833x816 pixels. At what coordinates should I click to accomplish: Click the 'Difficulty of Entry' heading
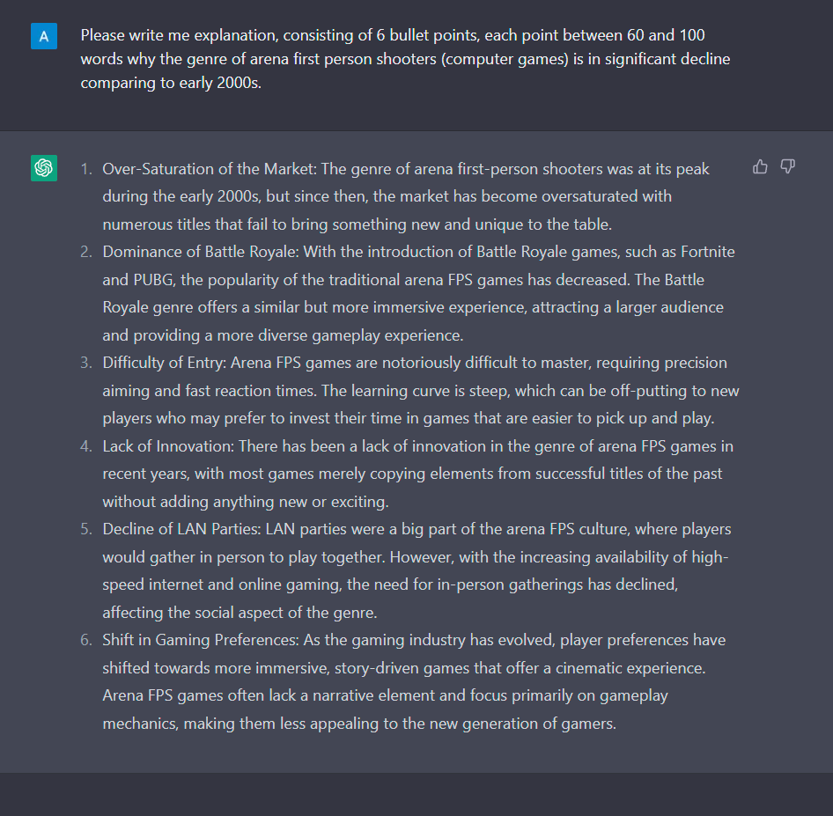tap(165, 363)
